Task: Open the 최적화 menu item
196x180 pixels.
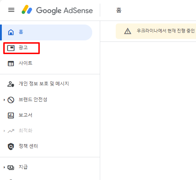Action: point(26,131)
